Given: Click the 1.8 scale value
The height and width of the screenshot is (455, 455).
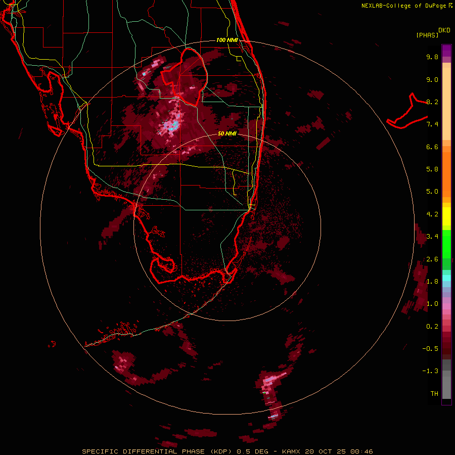Looking at the screenshot, I should coord(432,282).
